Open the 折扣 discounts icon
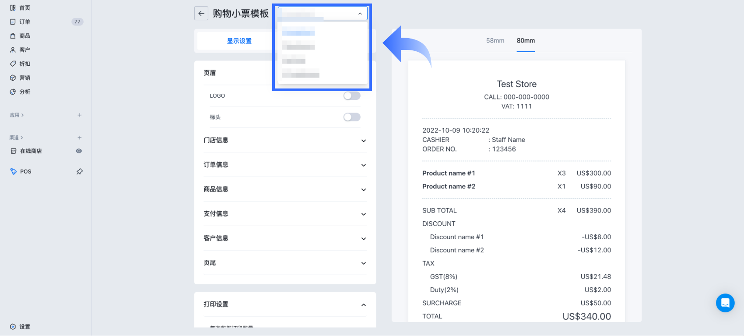Viewport: 744px width, 336px height. [x=13, y=64]
